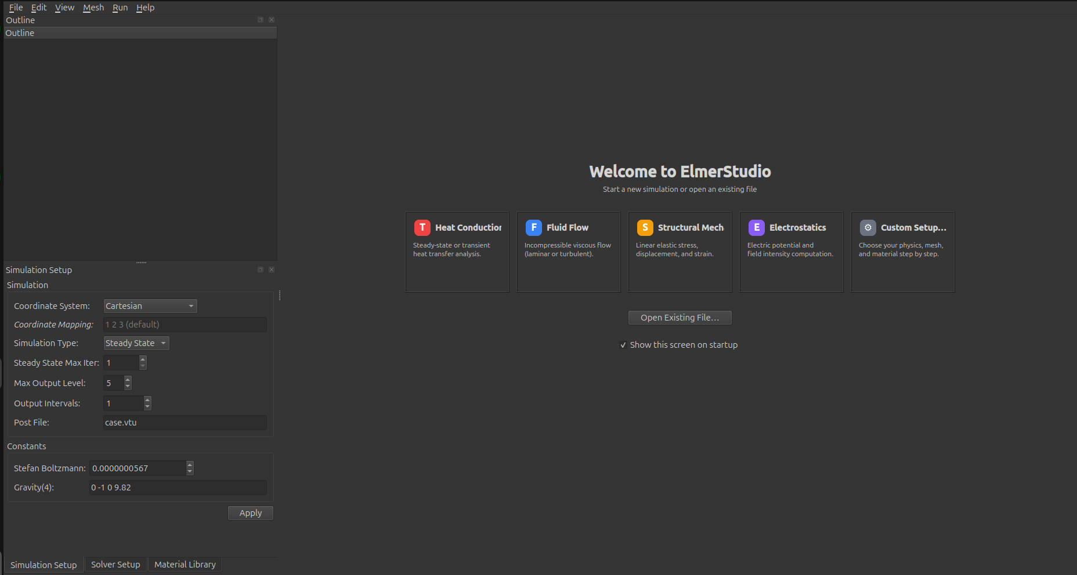The image size is (1077, 575).
Task: Float the Outline panel
Action: coord(261,20)
